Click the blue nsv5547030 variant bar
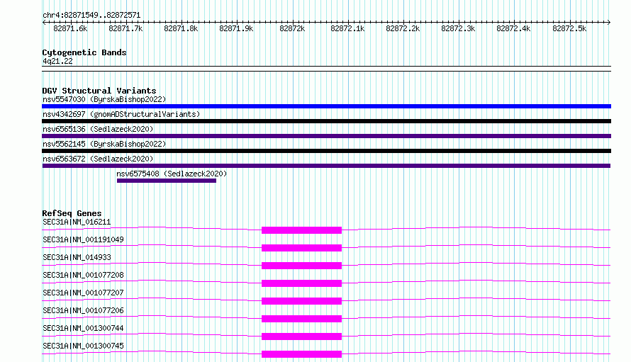The height and width of the screenshot is (362, 631). [x=326, y=106]
